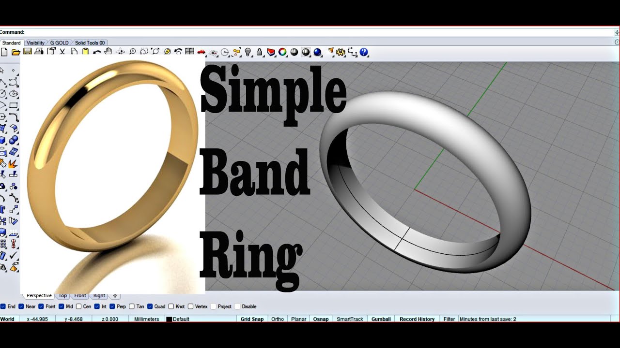The width and height of the screenshot is (620, 348).
Task: Check the Disable osnap checkbox
Action: pos(237,306)
